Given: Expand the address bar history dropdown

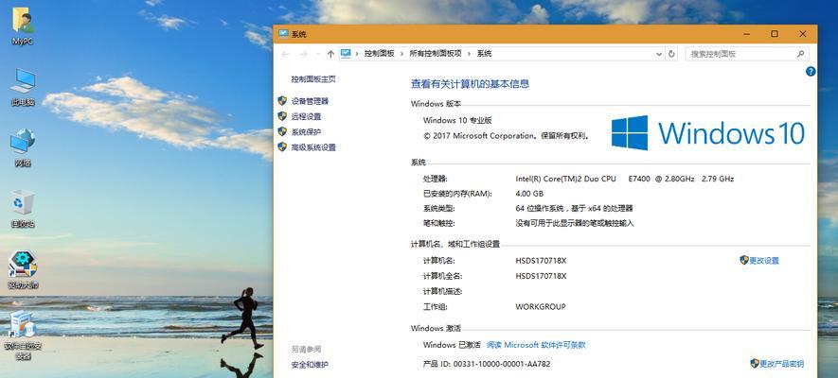Looking at the screenshot, I should 659,54.
